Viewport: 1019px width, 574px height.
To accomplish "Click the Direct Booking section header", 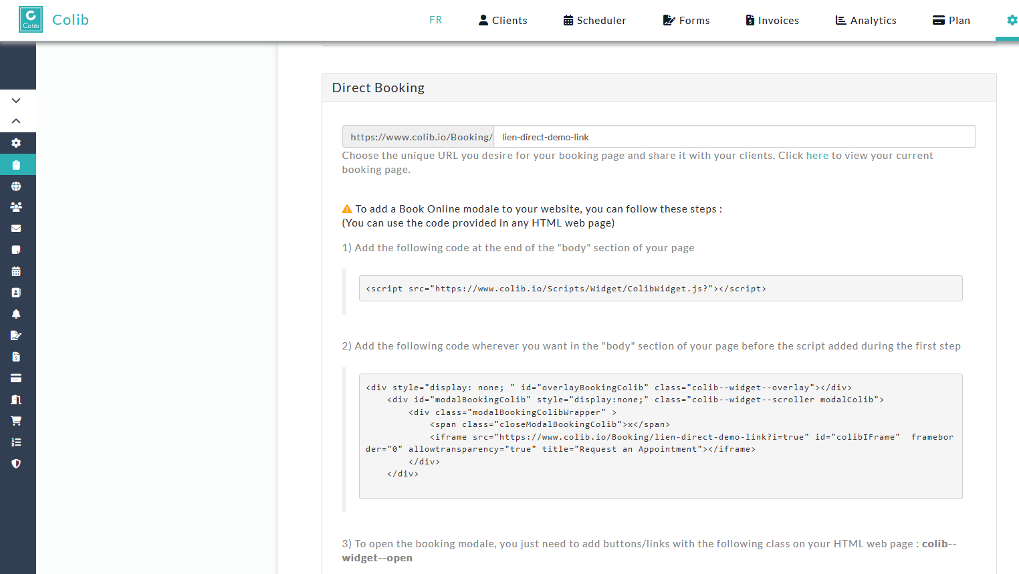I will tap(659, 88).
